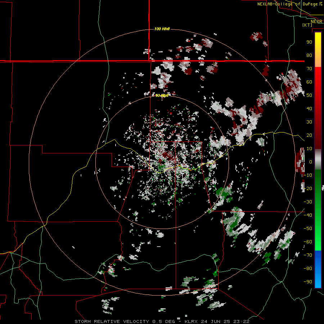The height and width of the screenshot is (324, 324).
Task: Click the 10 value on velocity scale
Action: click(309, 148)
